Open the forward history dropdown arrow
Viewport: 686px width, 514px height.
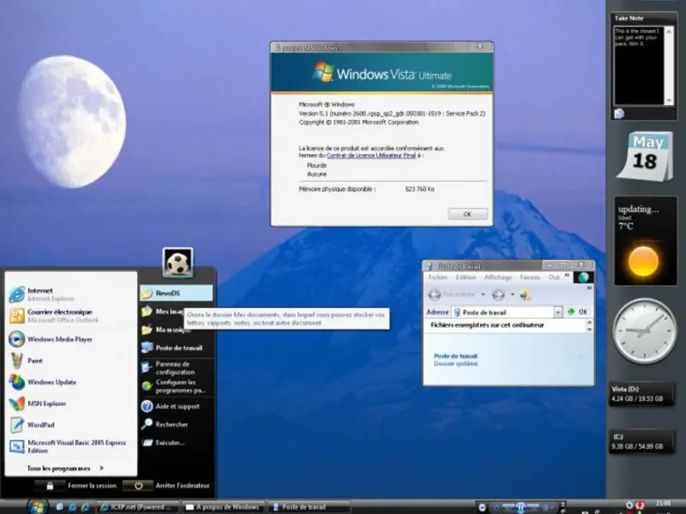512,295
